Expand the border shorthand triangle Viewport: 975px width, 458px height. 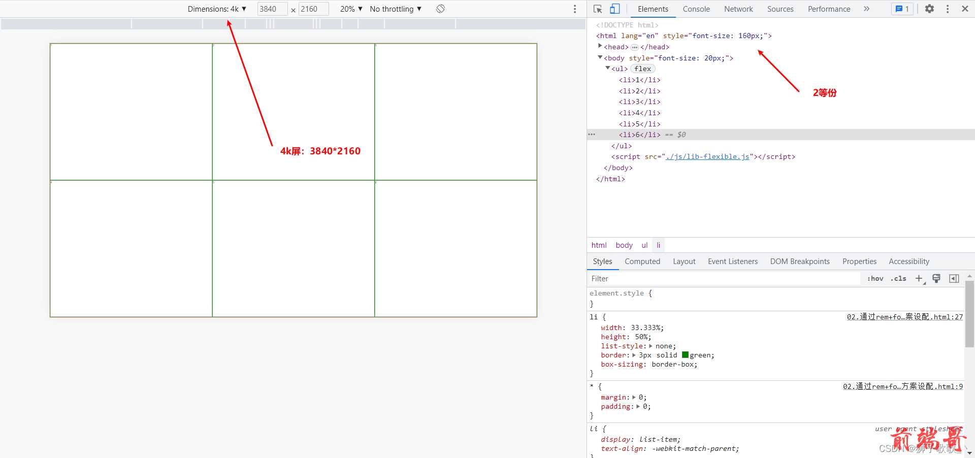[634, 355]
